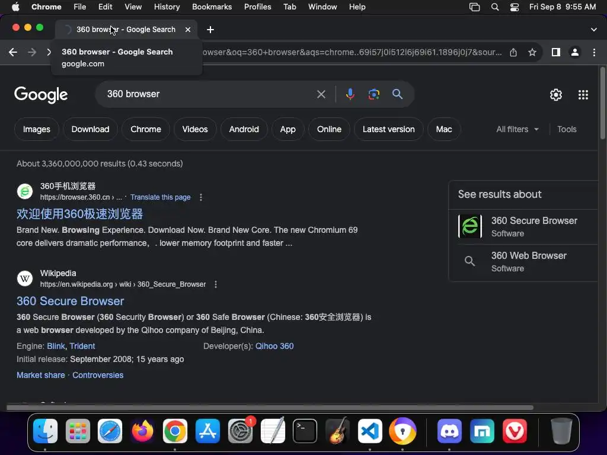The width and height of the screenshot is (607, 455).
Task: Select the Android filter chip
Action: click(x=244, y=129)
